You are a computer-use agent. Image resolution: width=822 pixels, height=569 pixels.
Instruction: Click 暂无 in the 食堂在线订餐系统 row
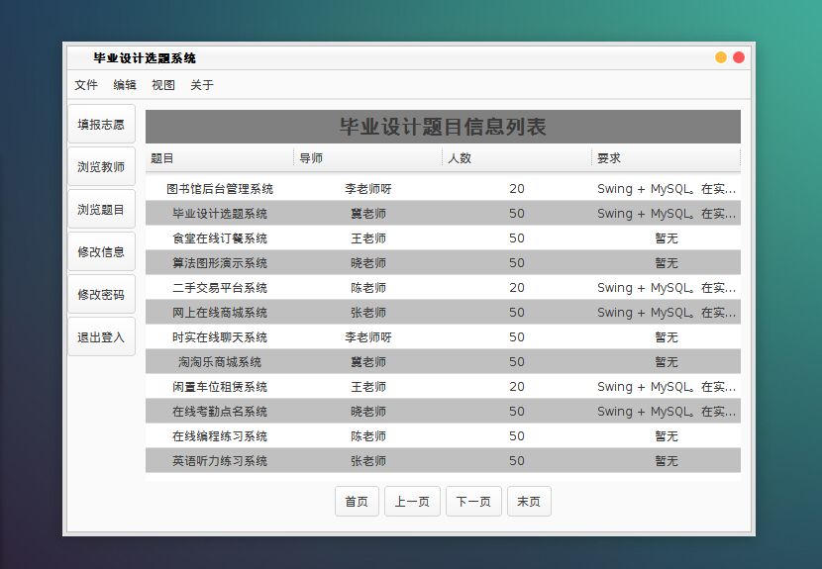pyautogui.click(x=667, y=237)
